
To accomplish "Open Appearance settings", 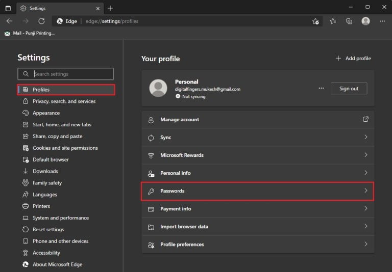I will (41, 113).
